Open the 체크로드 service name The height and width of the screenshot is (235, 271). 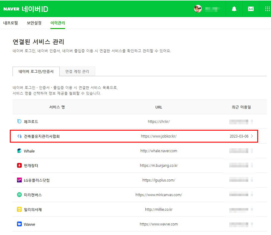point(31,122)
